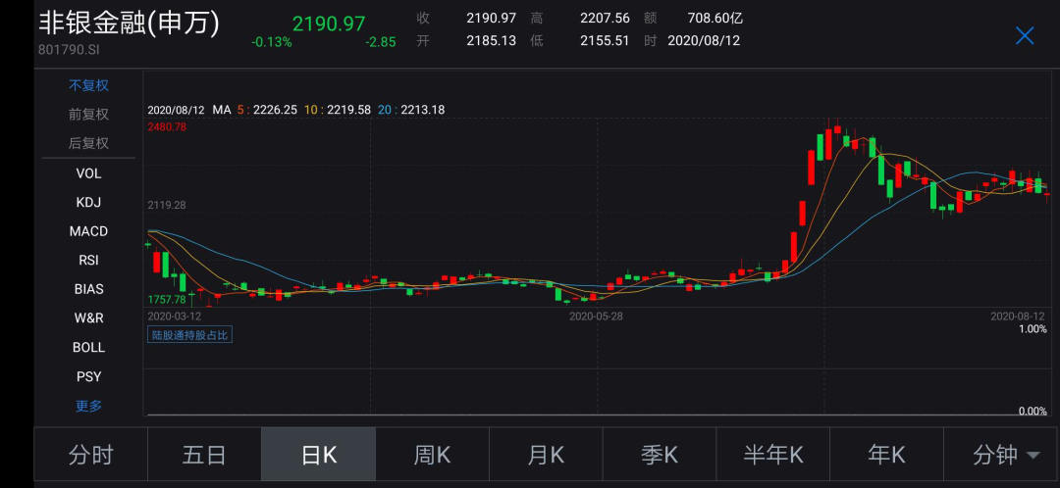Screen dimensions: 1060x488
Task: Close the chart with the blue X
Action: pos(1025,36)
